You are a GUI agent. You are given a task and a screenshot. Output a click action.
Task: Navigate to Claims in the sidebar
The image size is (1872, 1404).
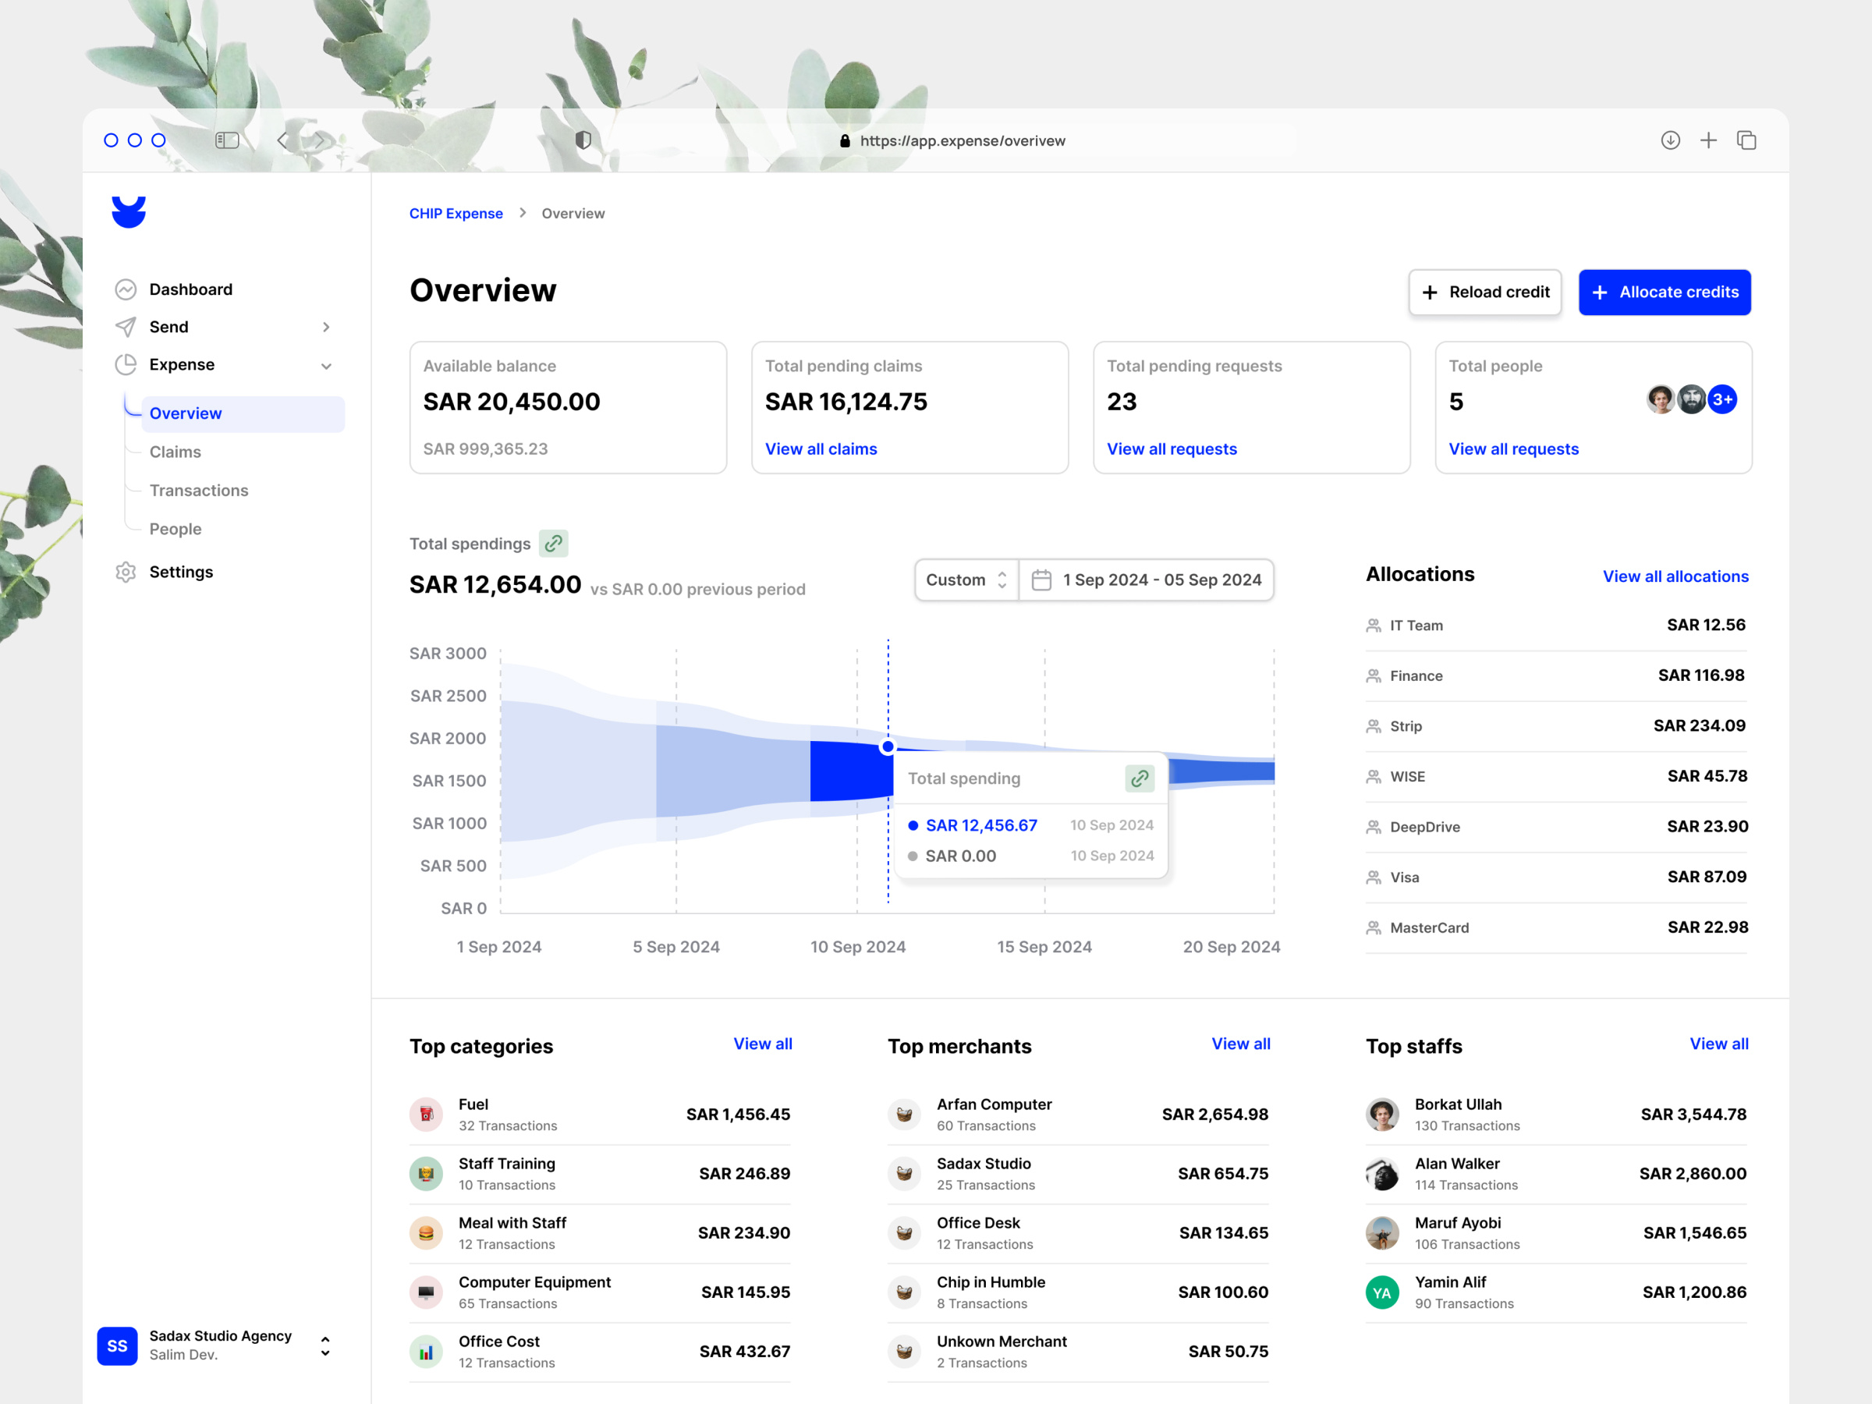tap(175, 452)
